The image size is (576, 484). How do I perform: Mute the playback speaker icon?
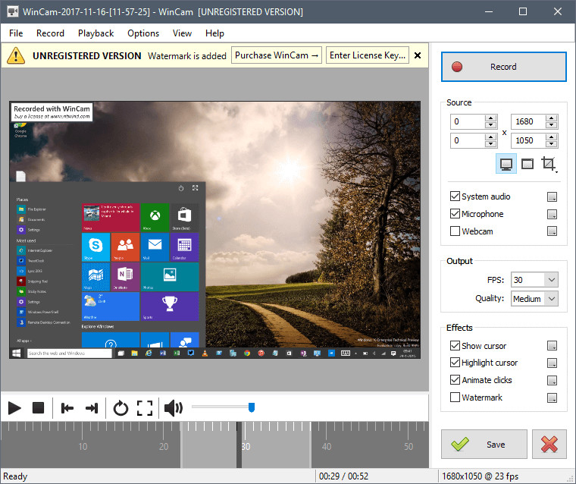174,408
